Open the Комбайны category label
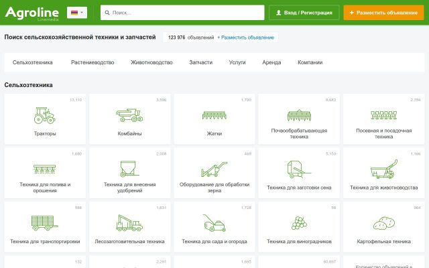429x268 pixels. tap(129, 133)
